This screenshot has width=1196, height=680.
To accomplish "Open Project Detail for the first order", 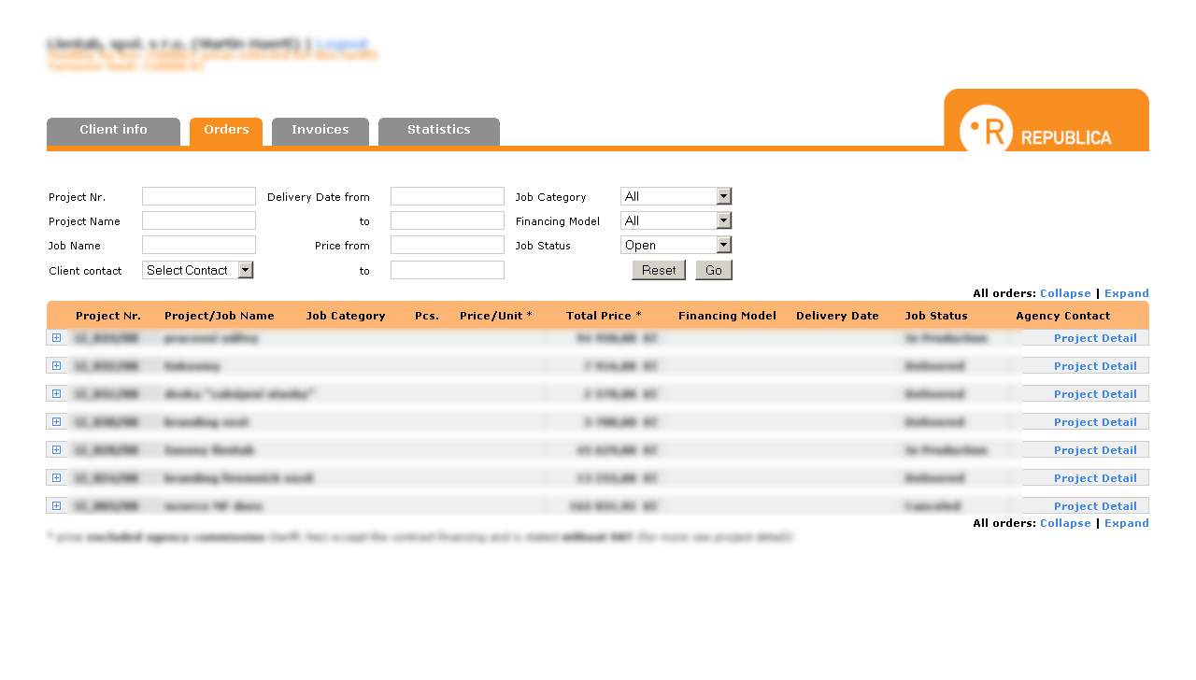I will click(x=1095, y=338).
